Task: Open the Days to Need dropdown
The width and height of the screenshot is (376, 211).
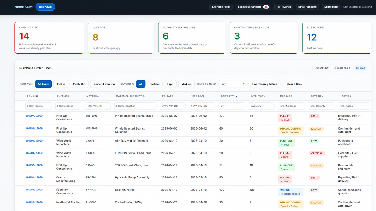Action: (x=232, y=84)
